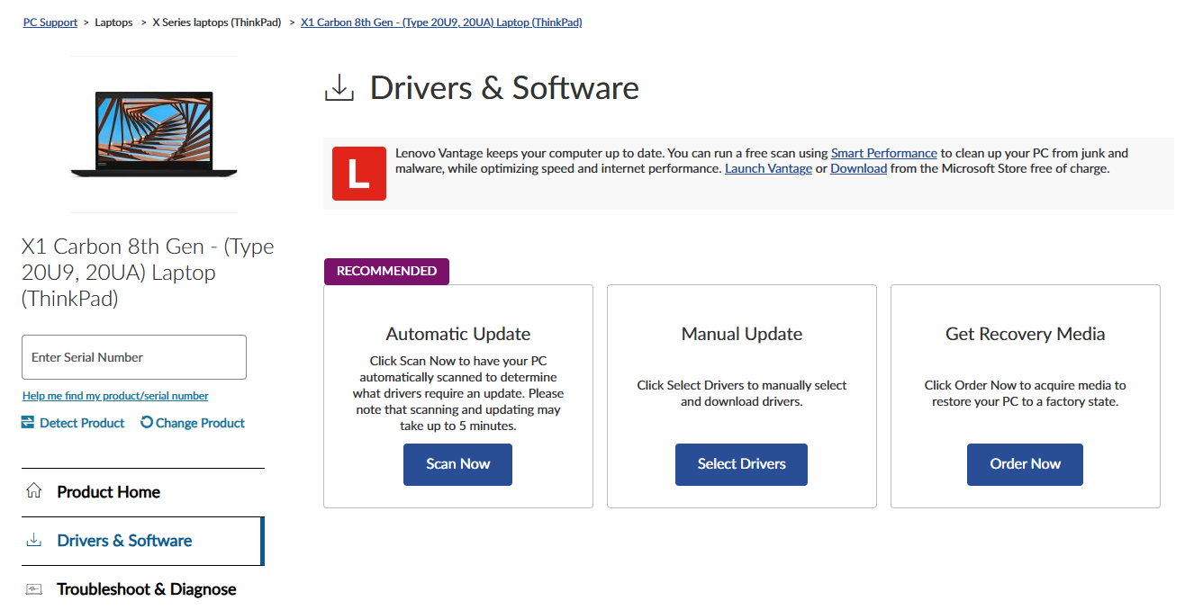Image resolution: width=1194 pixels, height=610 pixels.
Task: Open X1 Carbon 8th Gen breadcrumb link
Action: click(441, 22)
